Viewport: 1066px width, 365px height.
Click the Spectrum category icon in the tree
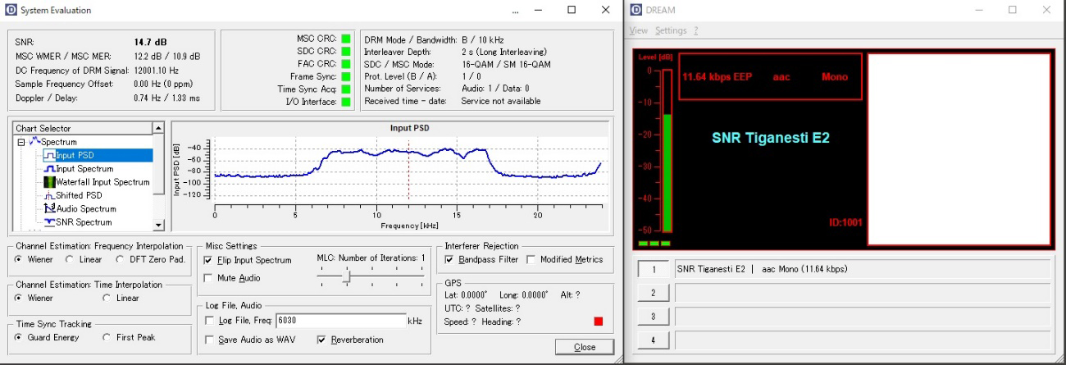(35, 142)
